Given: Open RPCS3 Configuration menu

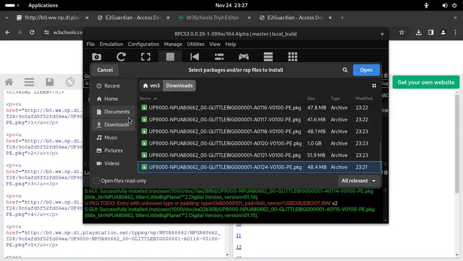Looking at the screenshot, I should click(143, 44).
